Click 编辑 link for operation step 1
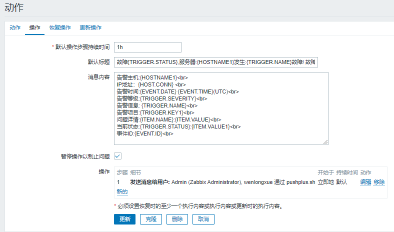The width and height of the screenshot is (394, 232). (366, 182)
